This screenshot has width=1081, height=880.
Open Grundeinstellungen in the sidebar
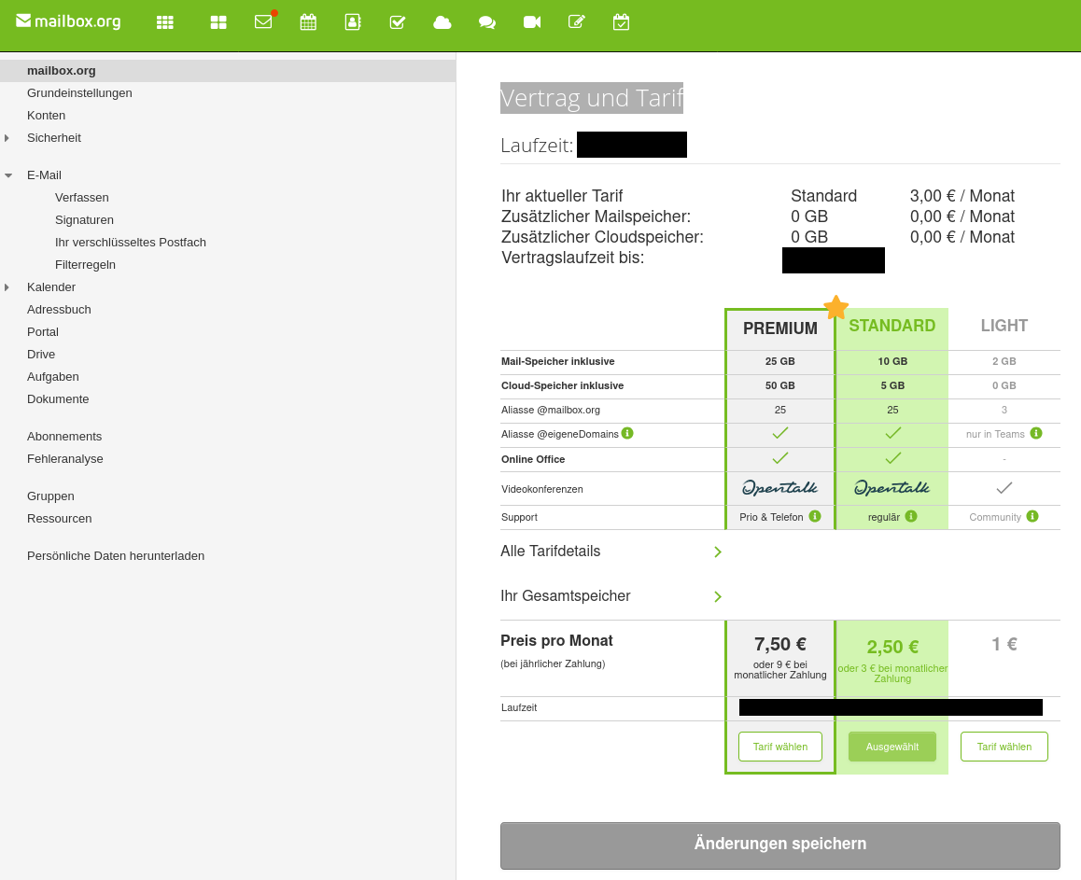79,93
